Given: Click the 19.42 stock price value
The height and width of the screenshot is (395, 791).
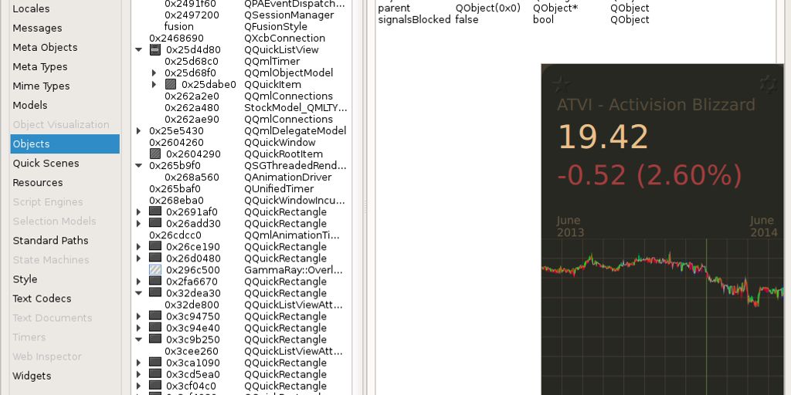Looking at the screenshot, I should [603, 137].
